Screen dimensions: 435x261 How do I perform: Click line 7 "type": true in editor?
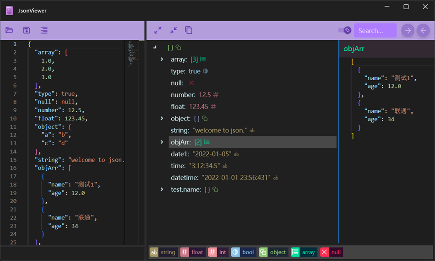coord(56,94)
